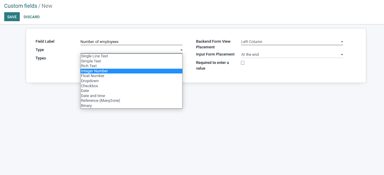Choose Float Number type
The height and width of the screenshot is (175, 384).
point(93,76)
